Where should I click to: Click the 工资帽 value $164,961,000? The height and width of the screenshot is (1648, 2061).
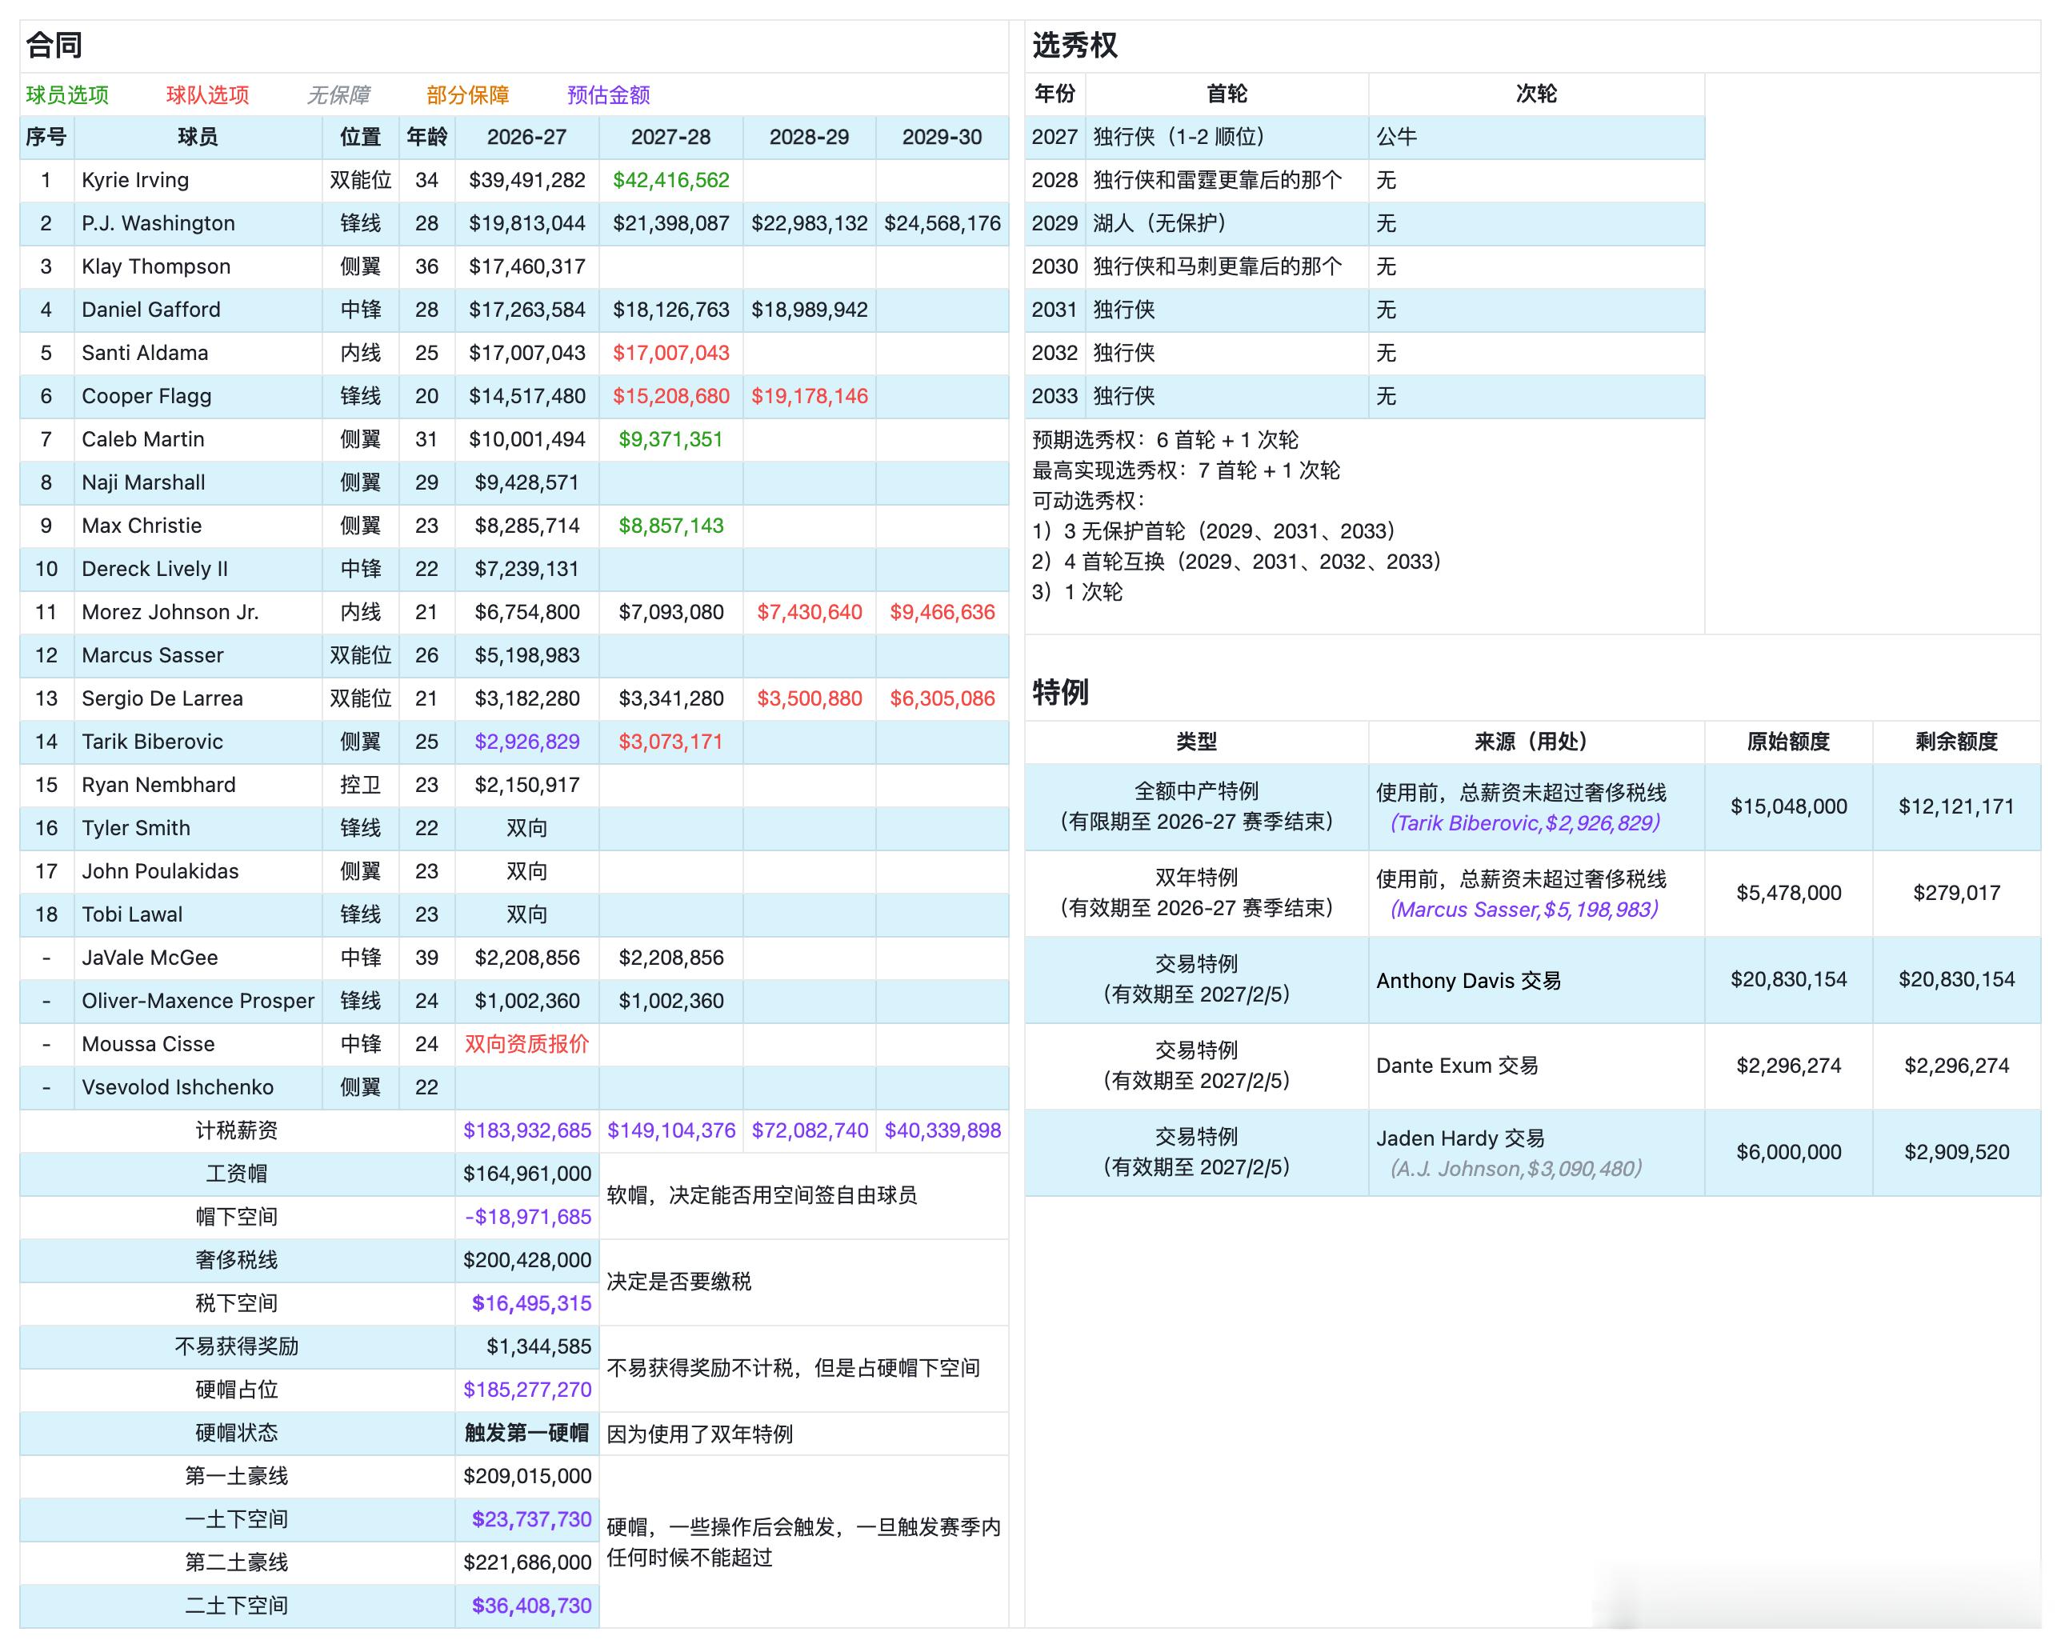pyautogui.click(x=526, y=1174)
